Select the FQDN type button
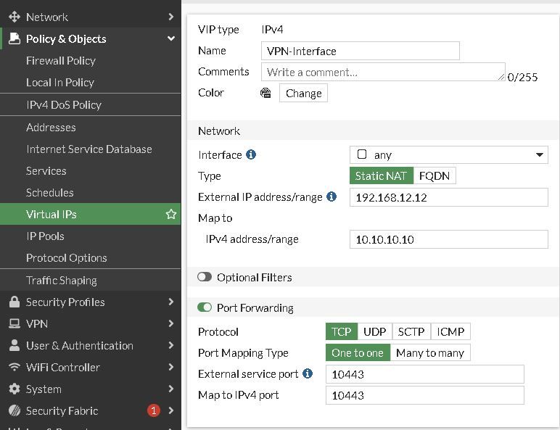Viewport: 560px width, 430px height. [x=435, y=176]
